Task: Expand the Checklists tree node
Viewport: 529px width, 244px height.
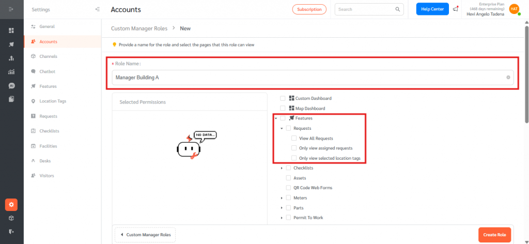Action: pyautogui.click(x=282, y=168)
